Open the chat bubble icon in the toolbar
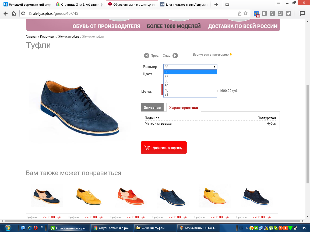Image resolution: width=310 pixels, height=232 pixels. pyautogui.click(x=302, y=13)
